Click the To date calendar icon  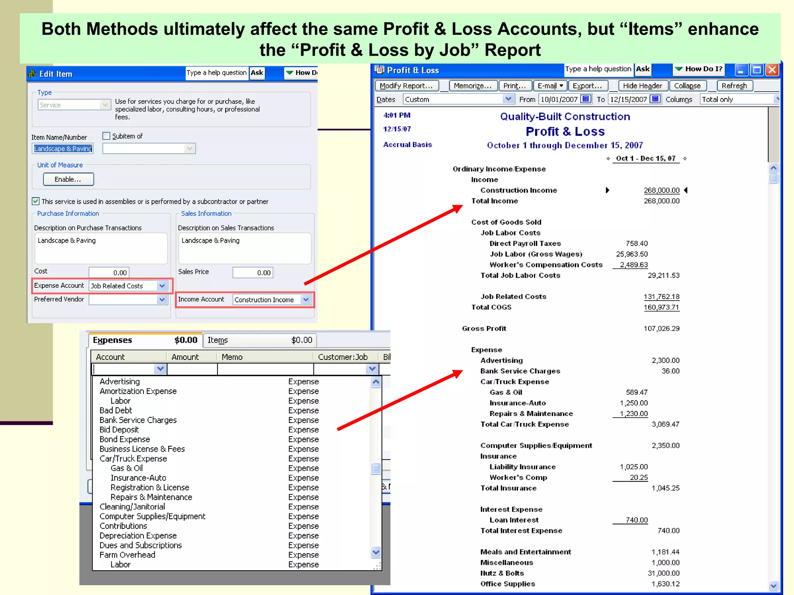655,99
